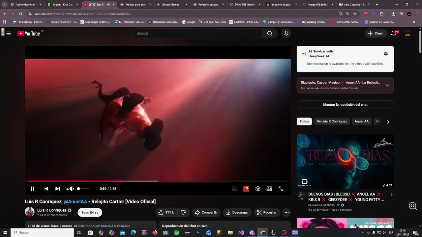Image resolution: width=422 pixels, height=237 pixels.
Task: Open the media controls toolbar icon
Action: coord(401,14)
